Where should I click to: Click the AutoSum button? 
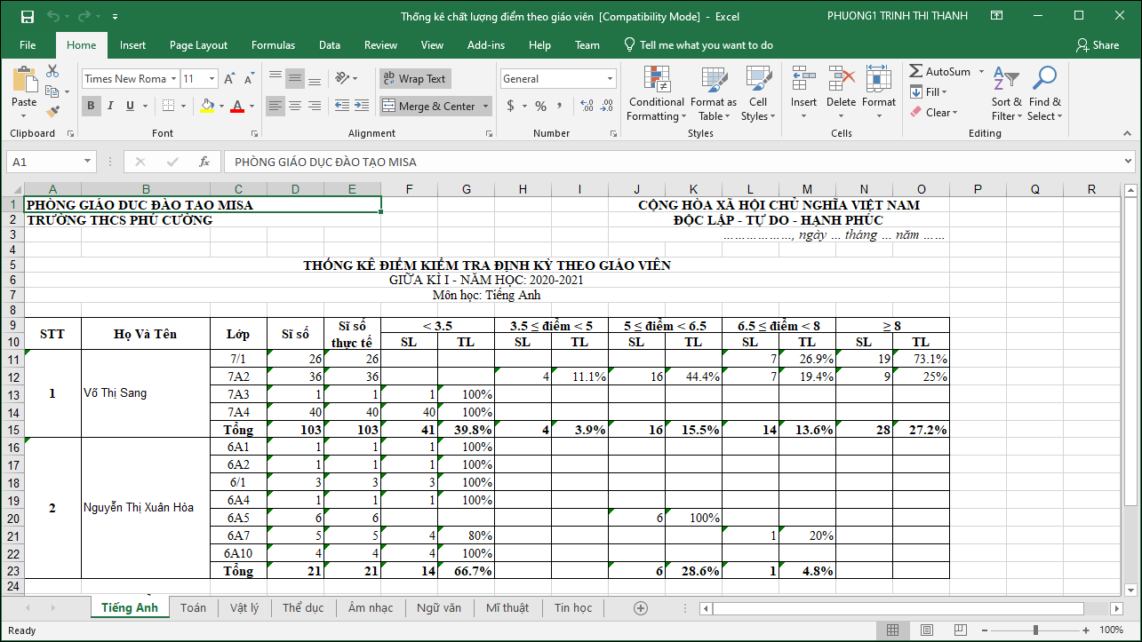(940, 72)
